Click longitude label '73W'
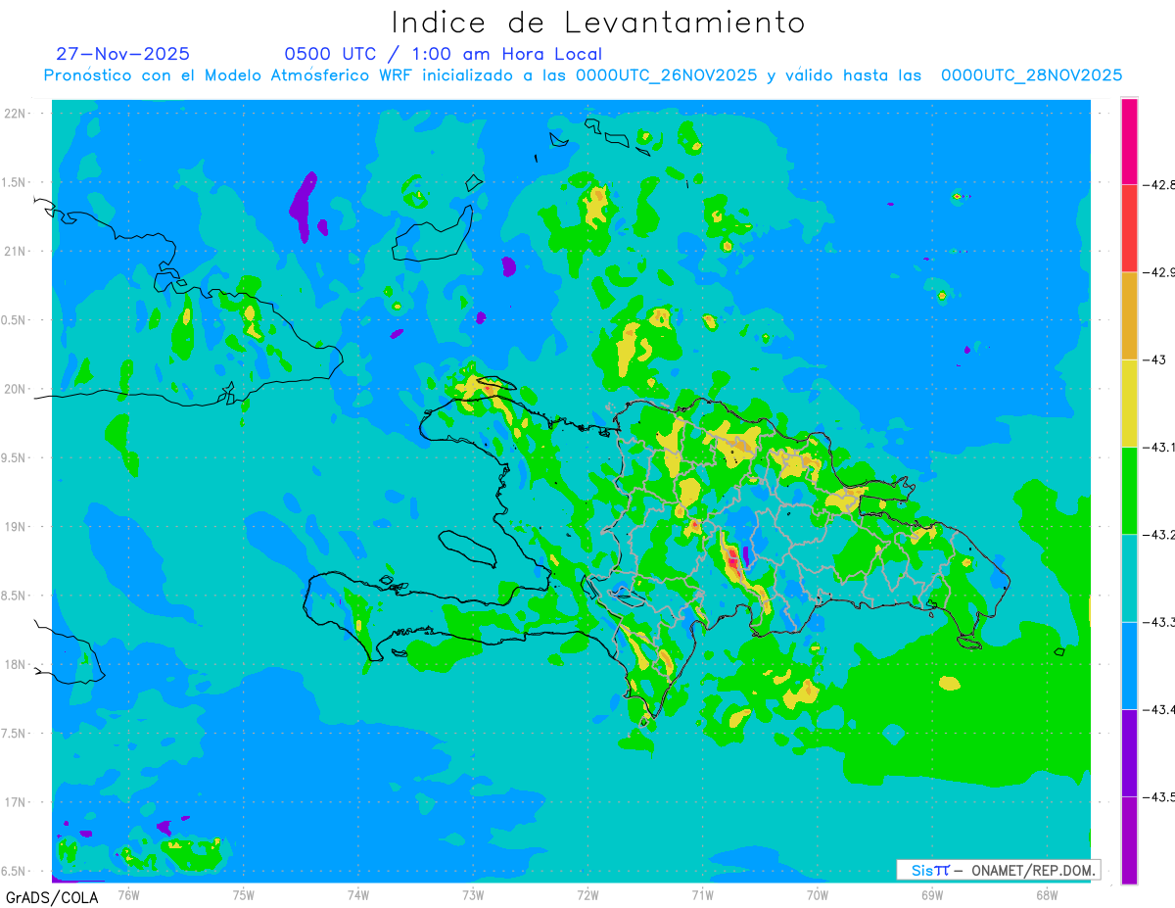Viewport: 1175px width, 908px height. pos(473,894)
